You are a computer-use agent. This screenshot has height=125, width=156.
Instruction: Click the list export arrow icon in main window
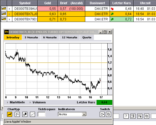point(140,116)
